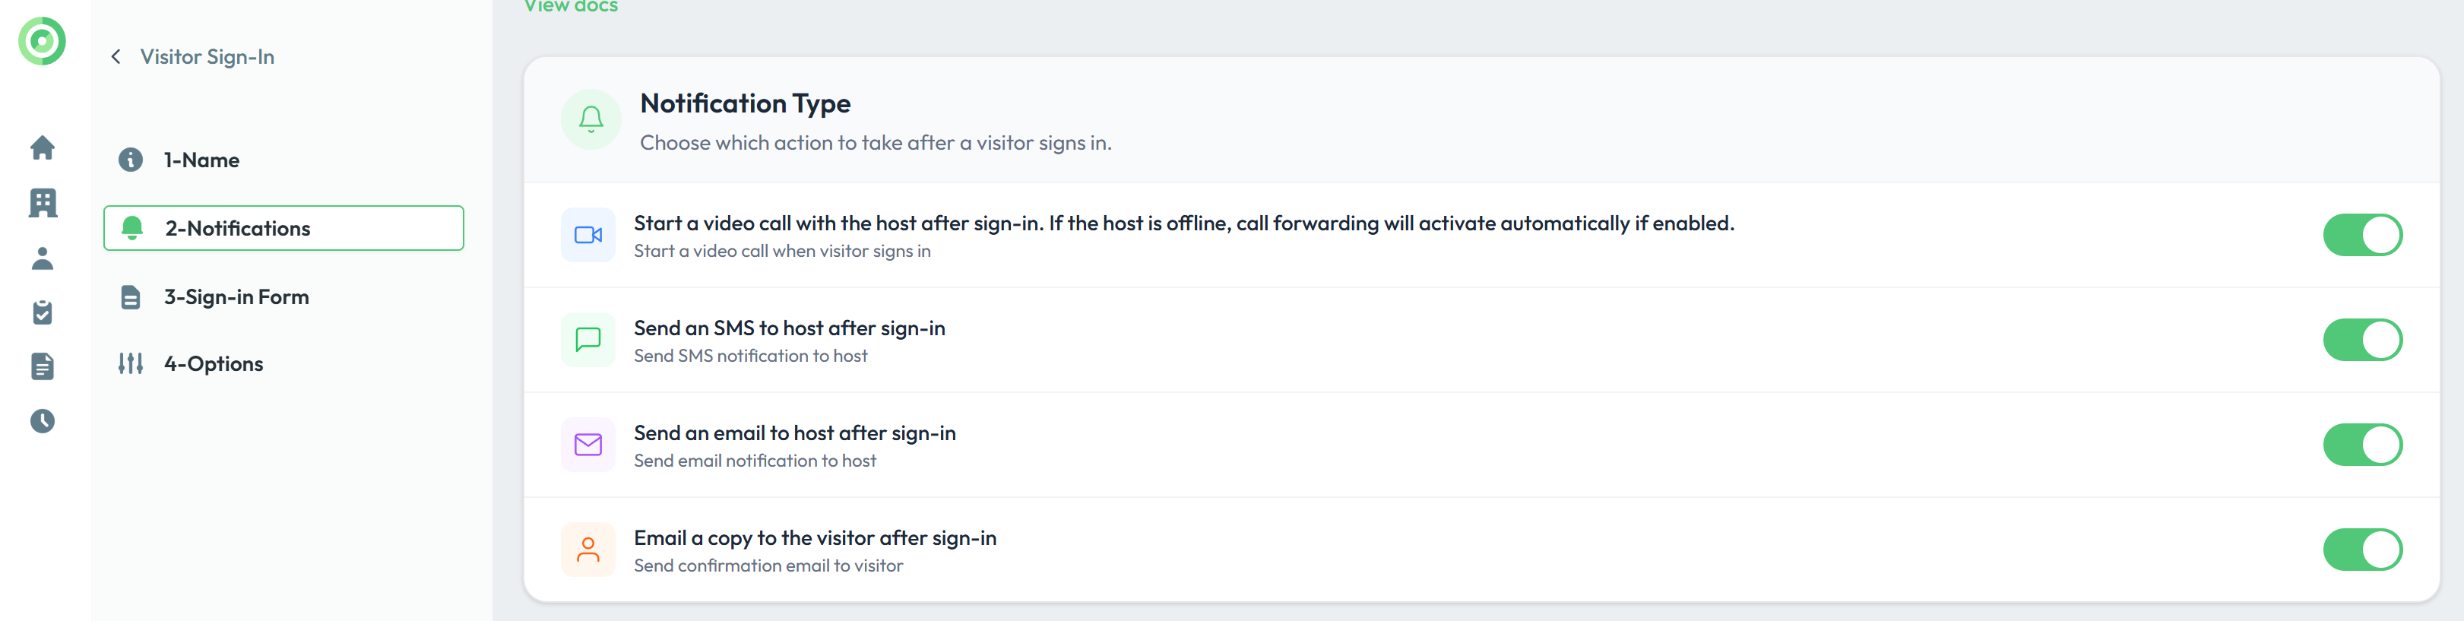Open the clipboard checklist sidebar icon
This screenshot has height=621, width=2464.
point(42,312)
